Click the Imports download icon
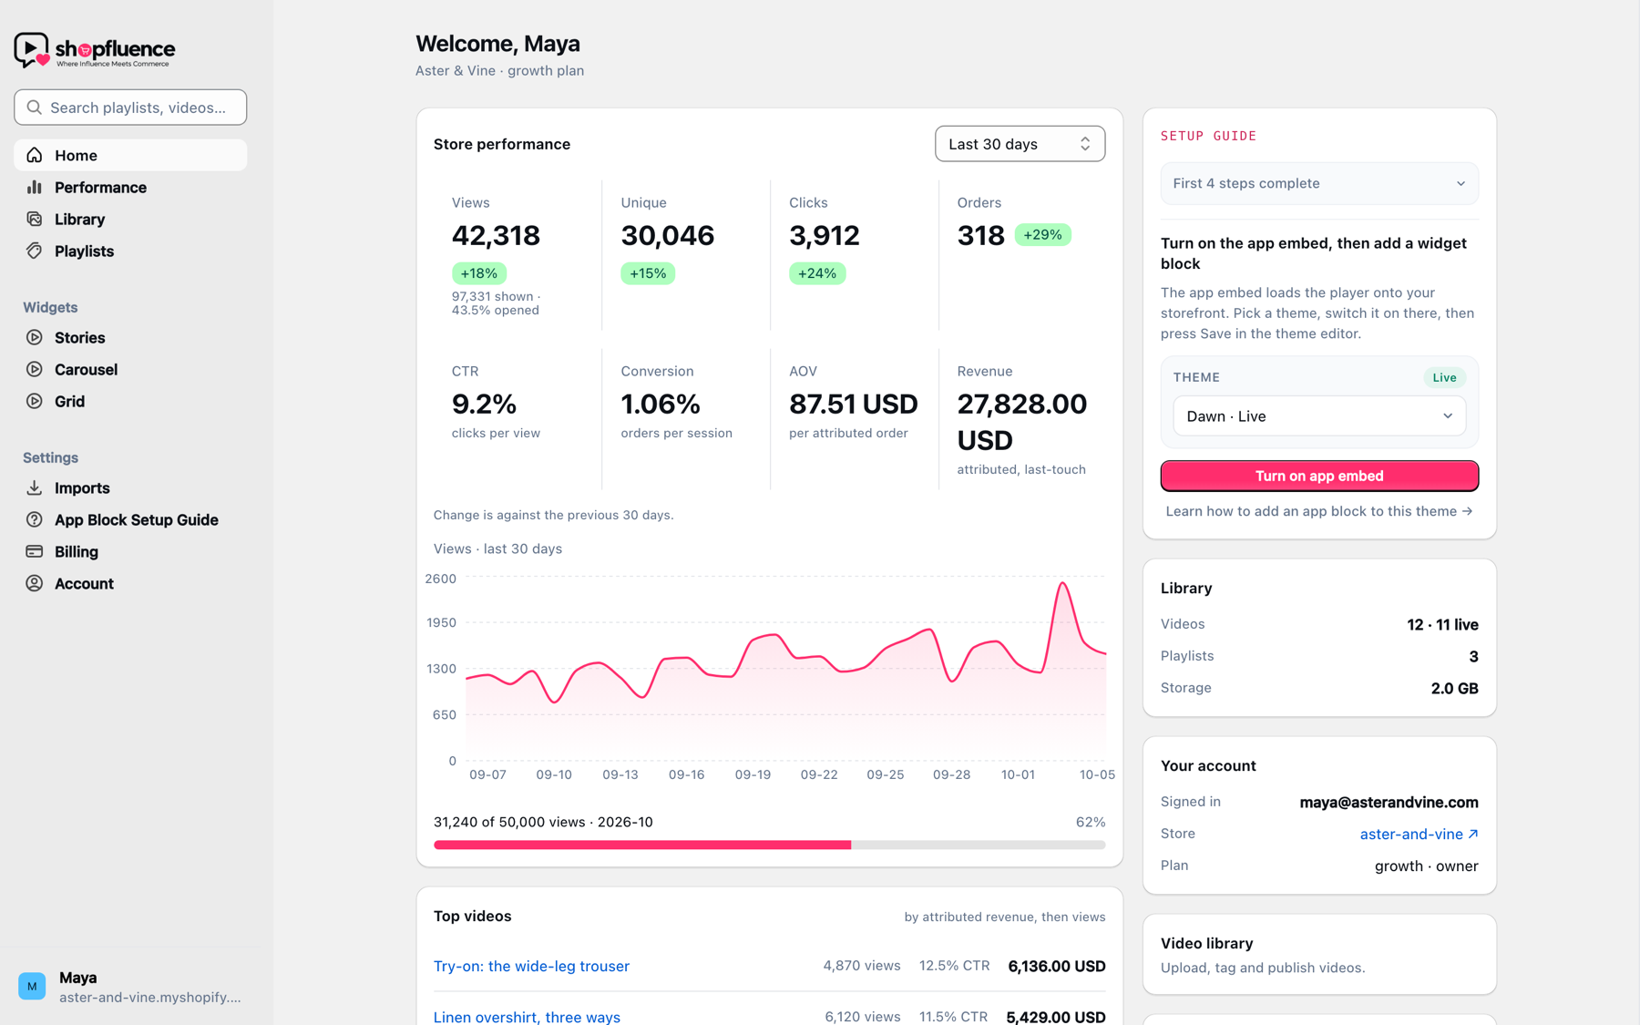This screenshot has width=1640, height=1025. [x=35, y=487]
